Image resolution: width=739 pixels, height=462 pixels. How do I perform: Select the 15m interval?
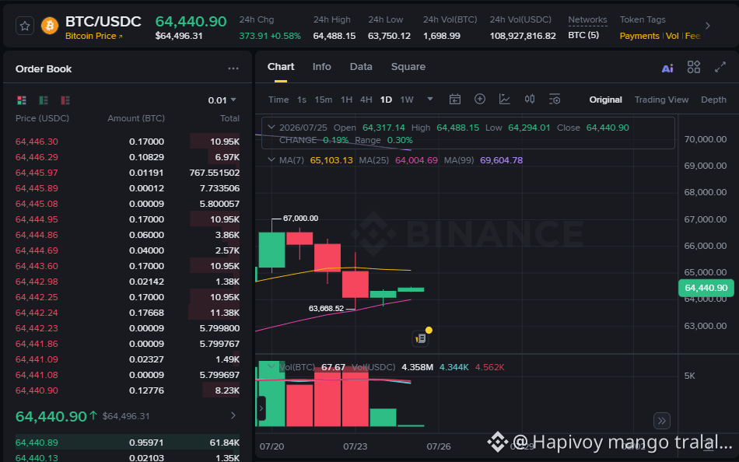point(324,100)
